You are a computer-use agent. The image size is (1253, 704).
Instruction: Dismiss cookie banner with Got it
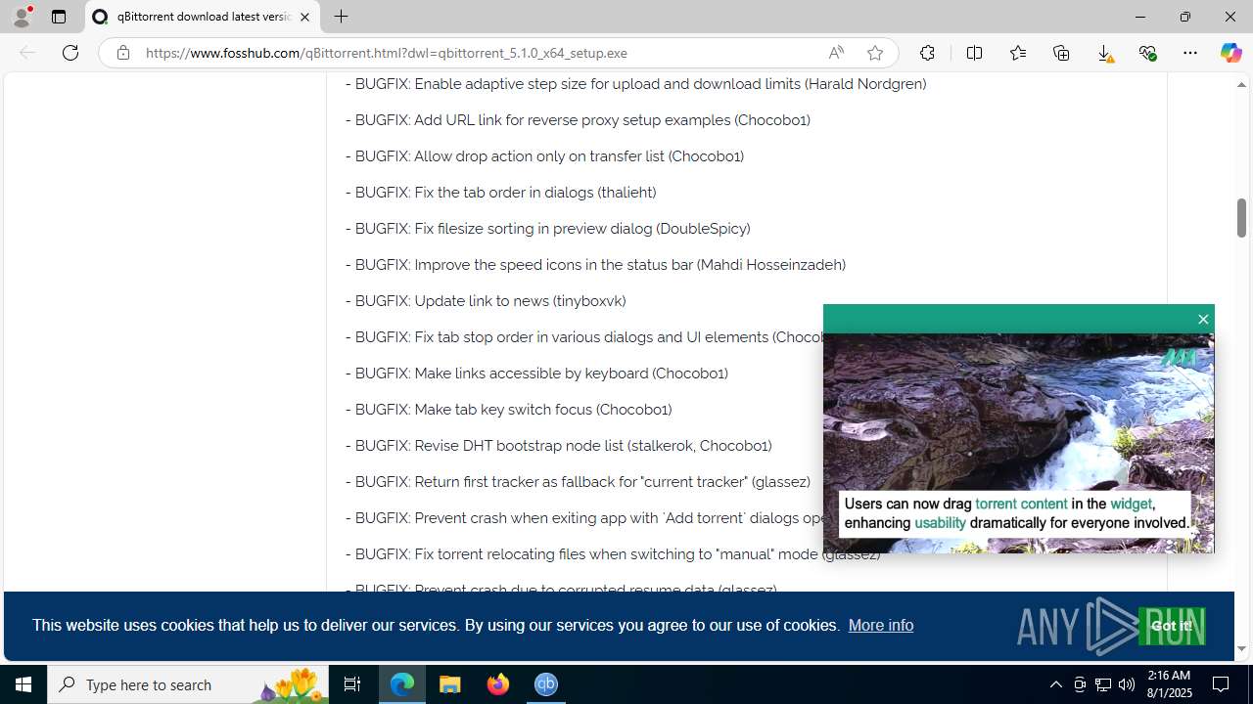pos(1171,626)
